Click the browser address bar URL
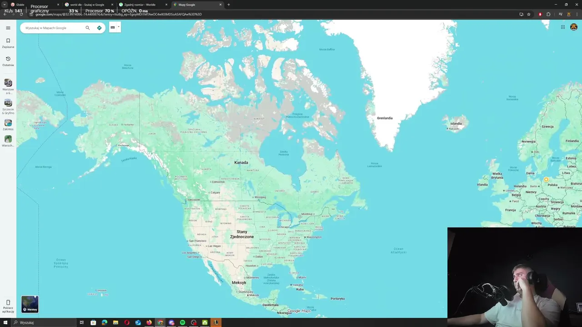 tap(118, 14)
